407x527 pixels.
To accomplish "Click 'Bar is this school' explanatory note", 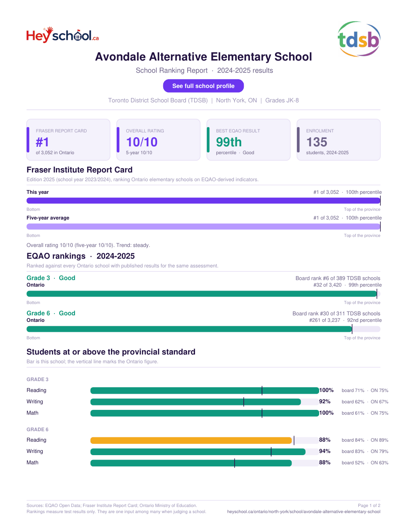I will point(92,361).
